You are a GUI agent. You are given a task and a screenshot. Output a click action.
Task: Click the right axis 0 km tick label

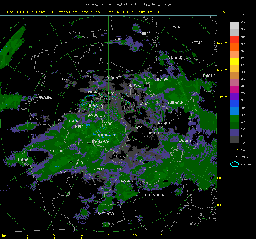tap(222, 124)
